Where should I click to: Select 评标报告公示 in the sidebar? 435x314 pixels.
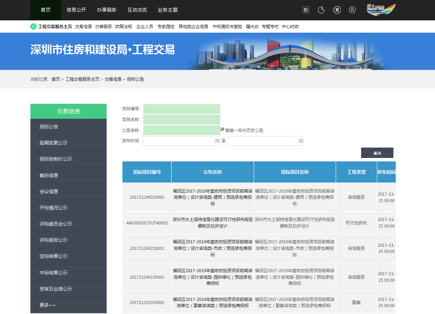coord(69,240)
